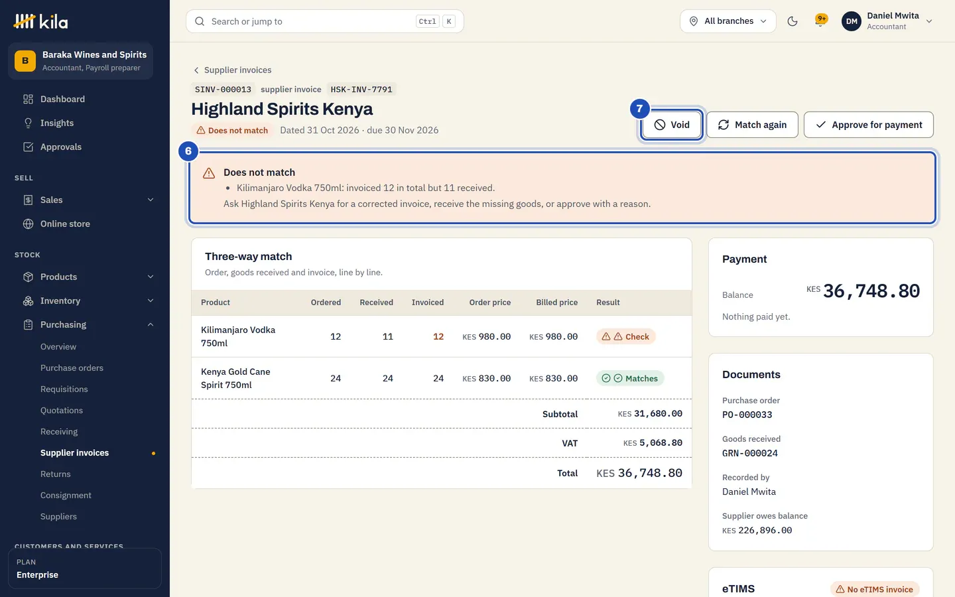This screenshot has height=597, width=955.
Task: Click the Insights lightbulb icon
Action: (28, 123)
